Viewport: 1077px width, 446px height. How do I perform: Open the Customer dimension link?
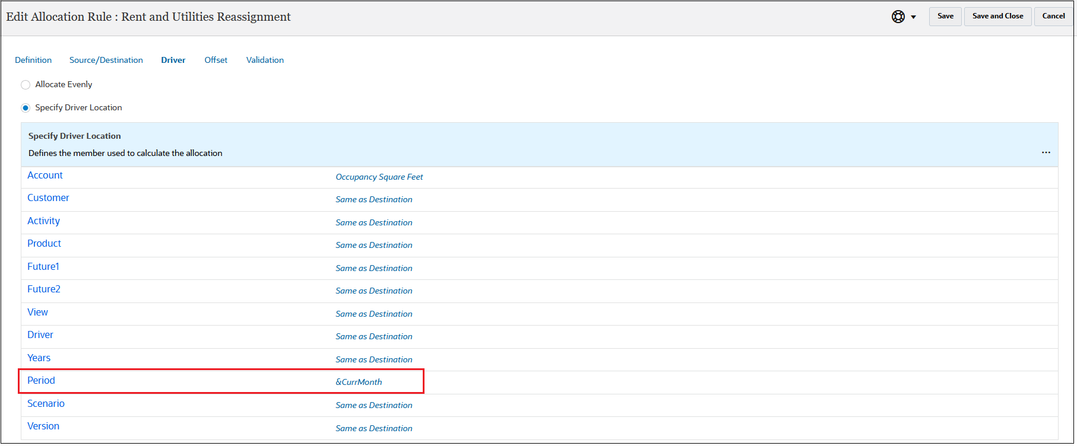pos(48,198)
